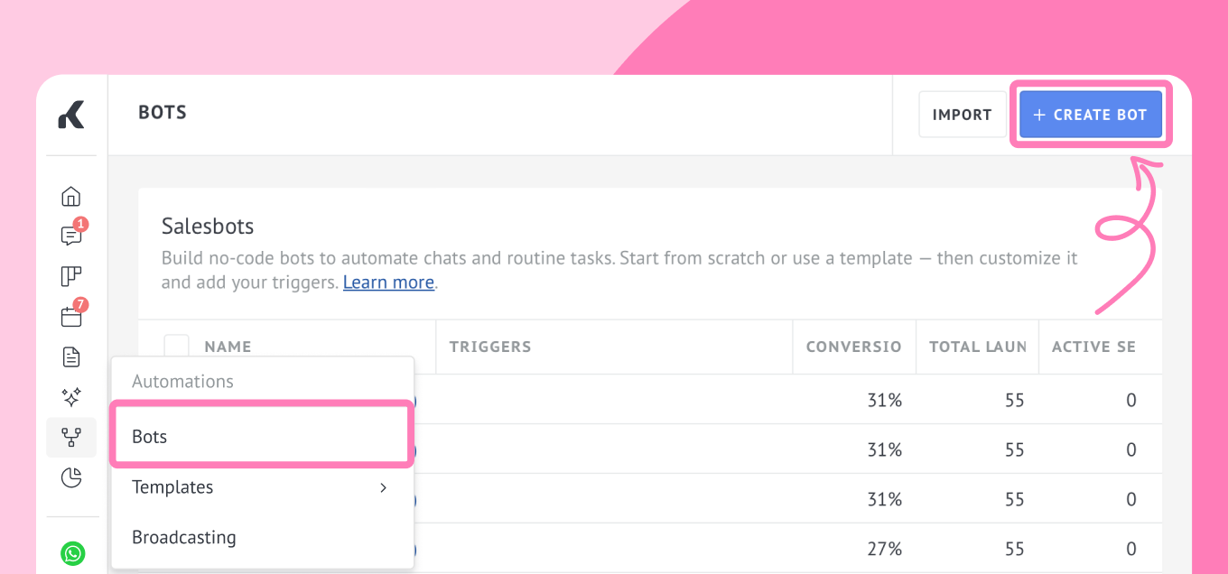Open Templates in the Automations menu

click(172, 487)
